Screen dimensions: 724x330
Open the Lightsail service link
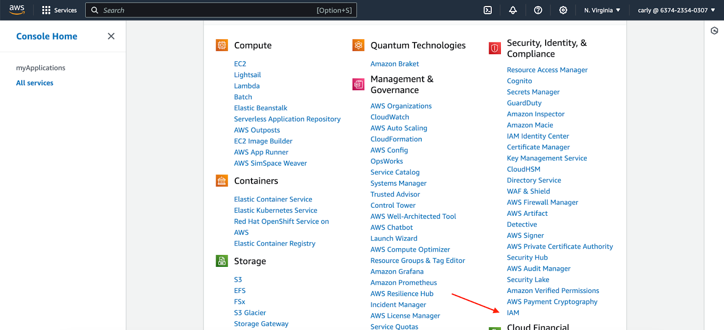pos(248,75)
